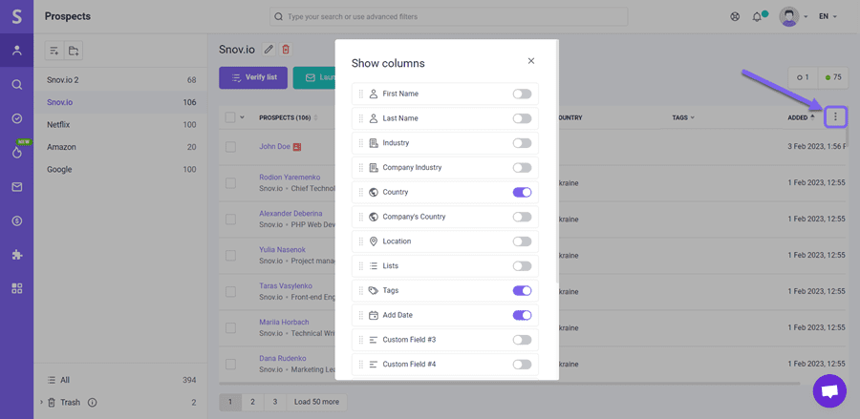Enable the Last Name column toggle

coord(522,118)
